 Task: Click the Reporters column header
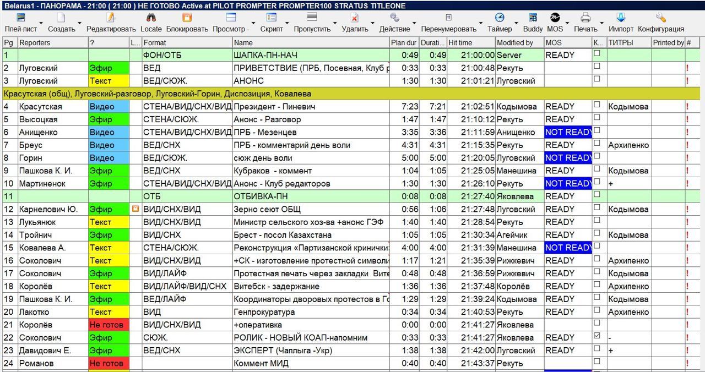(x=53, y=42)
